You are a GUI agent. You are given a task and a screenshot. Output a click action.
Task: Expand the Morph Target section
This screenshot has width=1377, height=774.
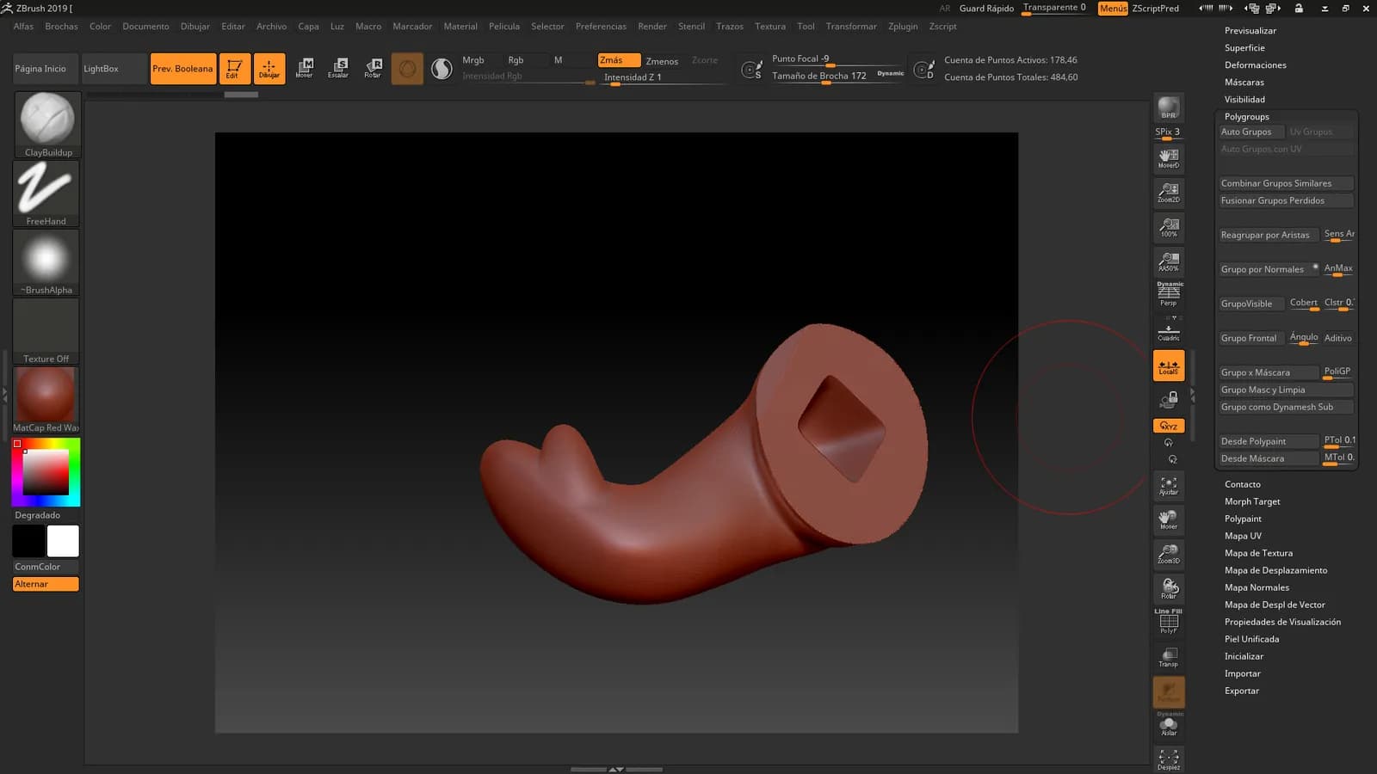(1252, 501)
